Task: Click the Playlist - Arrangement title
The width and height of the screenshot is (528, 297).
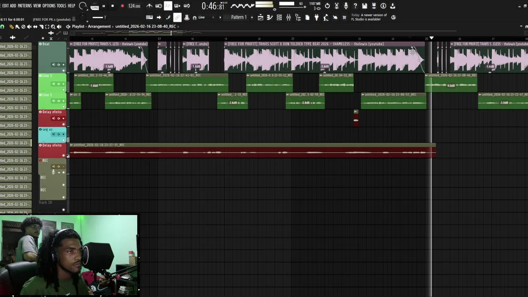Action: pyautogui.click(x=91, y=26)
